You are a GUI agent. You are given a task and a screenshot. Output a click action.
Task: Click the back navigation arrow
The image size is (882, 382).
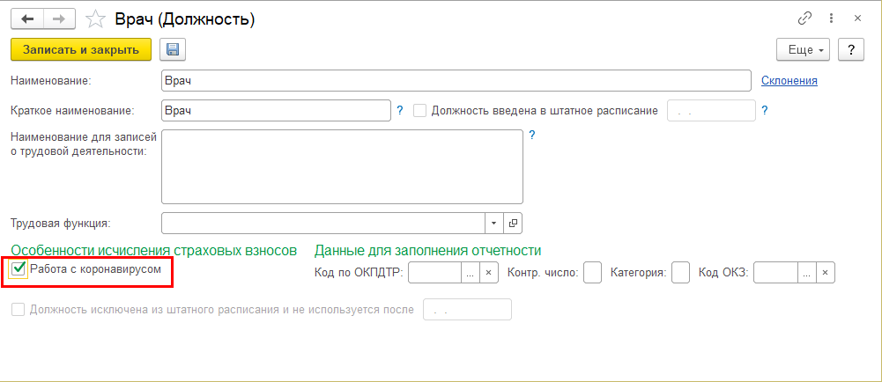tap(26, 18)
